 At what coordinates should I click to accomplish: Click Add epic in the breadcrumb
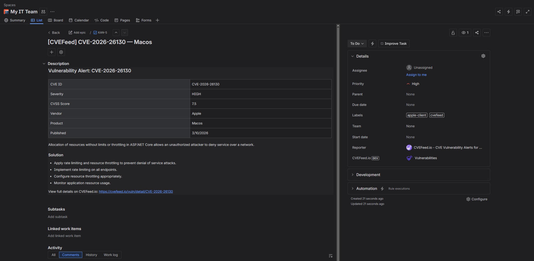coord(77,32)
